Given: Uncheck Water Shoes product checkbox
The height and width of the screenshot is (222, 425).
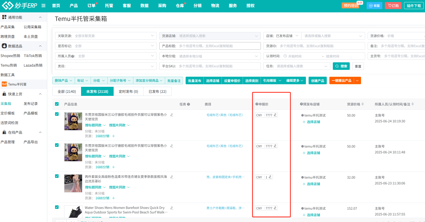Looking at the screenshot, I should point(57,207).
